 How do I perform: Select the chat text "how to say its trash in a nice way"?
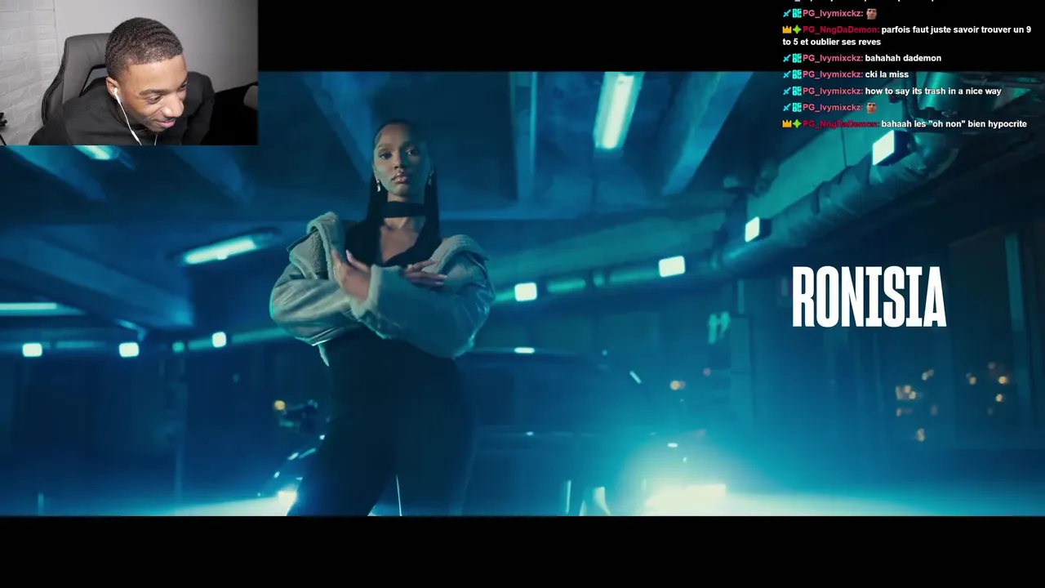933,91
